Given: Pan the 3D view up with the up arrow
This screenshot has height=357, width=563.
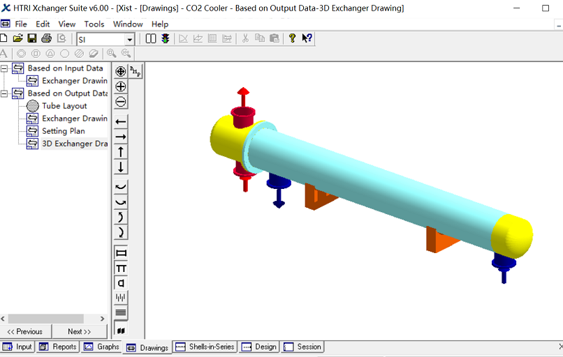Looking at the screenshot, I should pos(121,152).
